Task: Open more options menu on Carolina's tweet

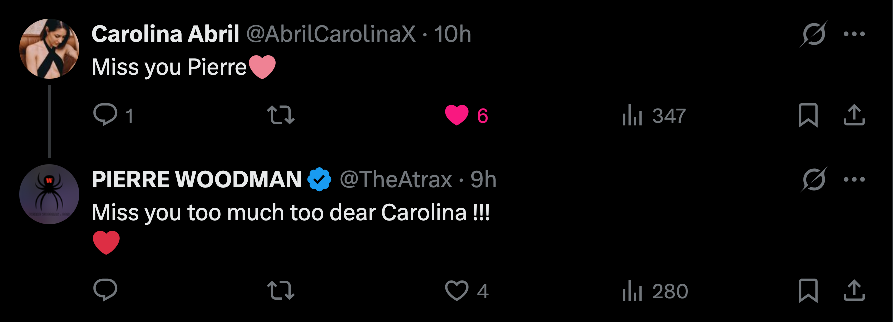Action: click(x=854, y=34)
